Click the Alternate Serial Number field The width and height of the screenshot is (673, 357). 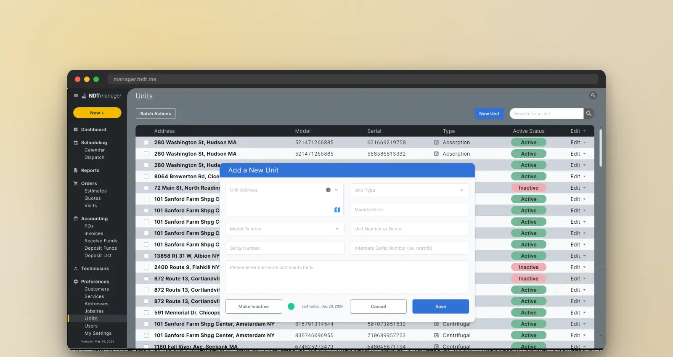point(409,248)
